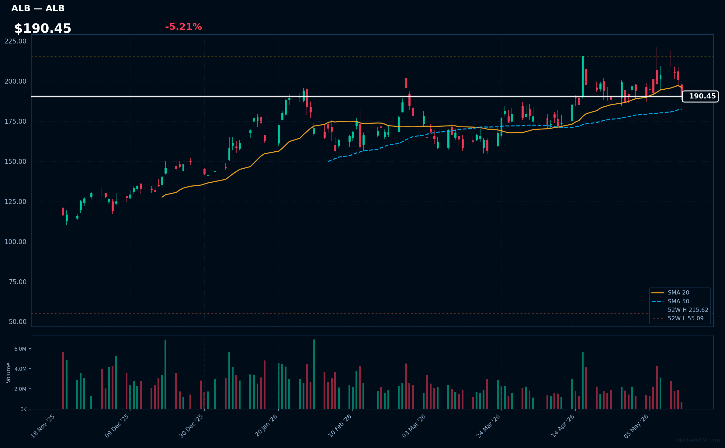Viewport: 725px width, 448px height.
Task: Click the 20 Jan '26 date label
Action: click(x=266, y=426)
